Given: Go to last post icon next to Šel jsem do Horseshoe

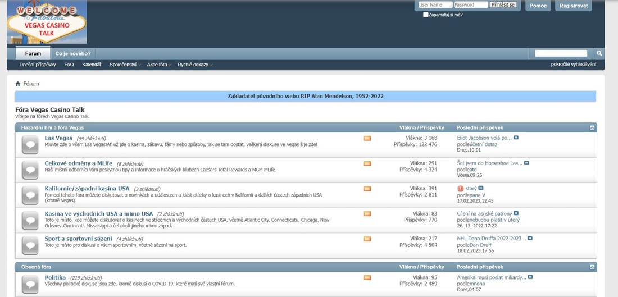Looking at the screenshot, I should pos(526,163).
